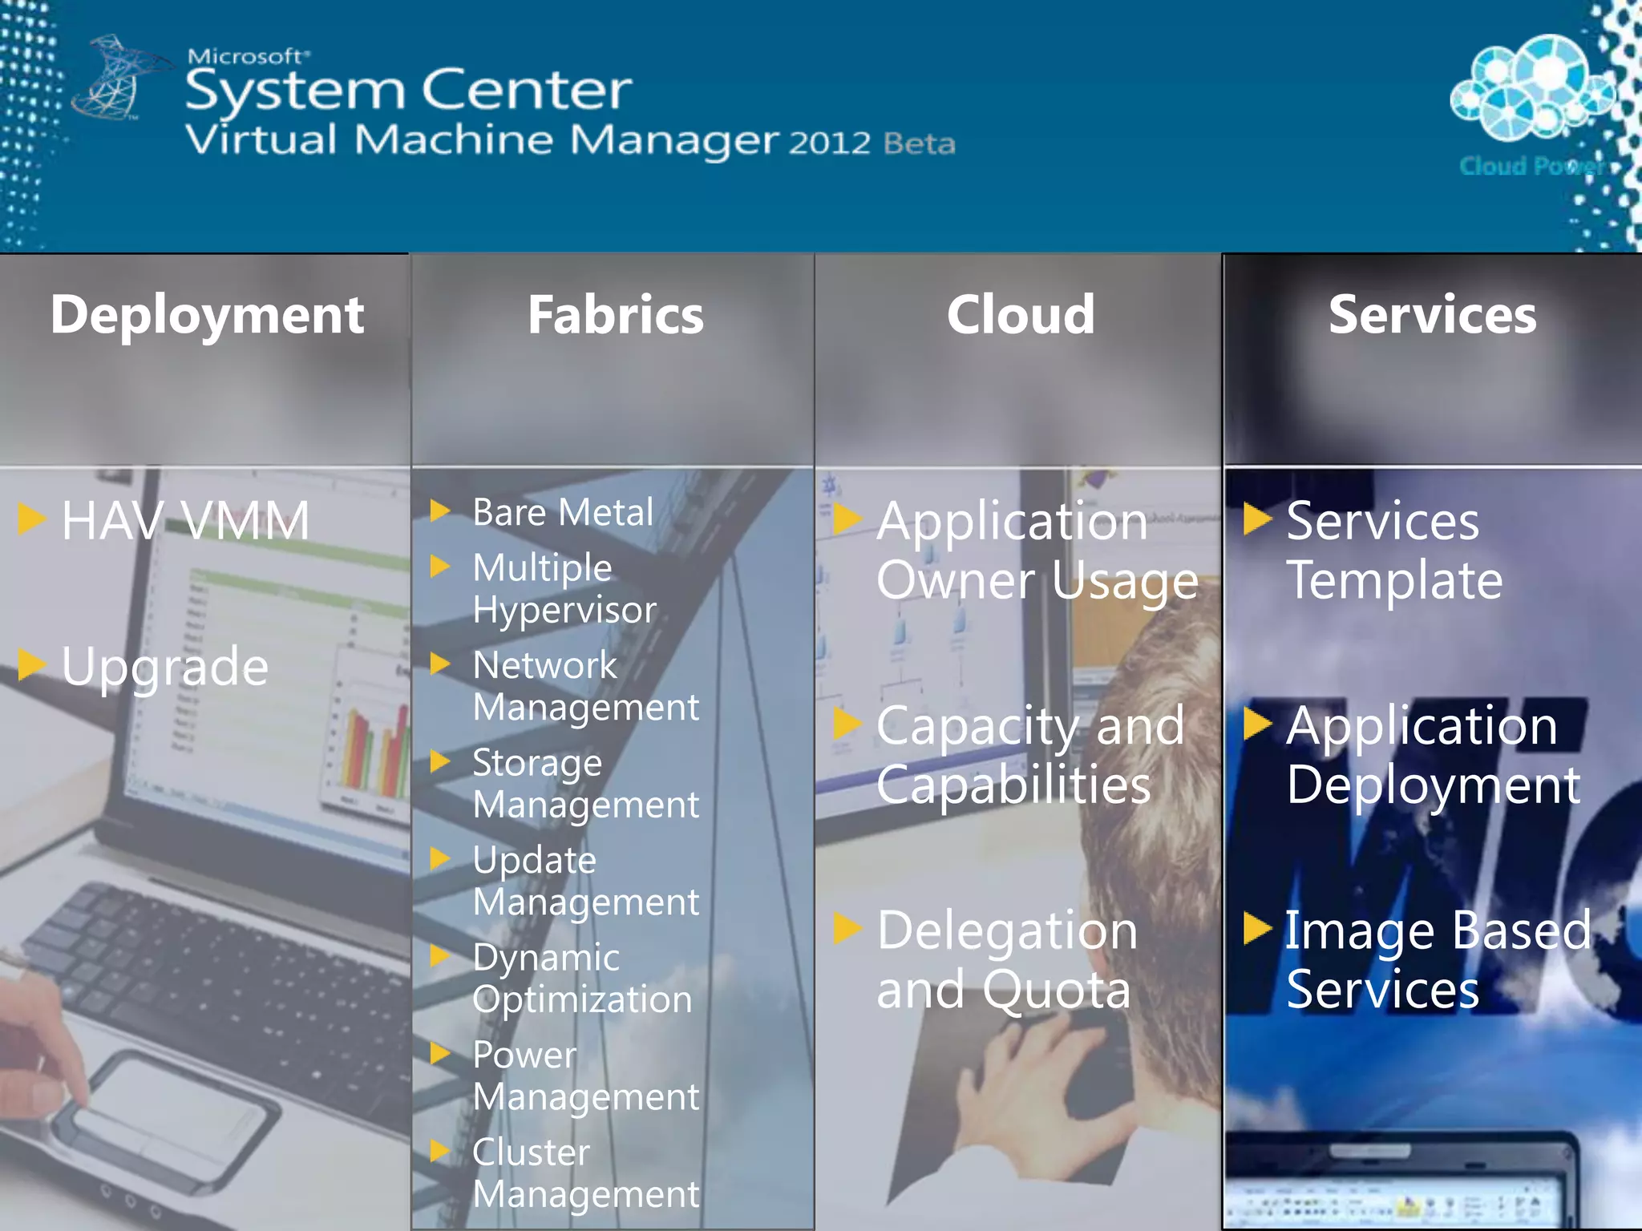1642x1231 pixels.
Task: Click the arrow bullet beside Network Management
Action: pyautogui.click(x=441, y=664)
